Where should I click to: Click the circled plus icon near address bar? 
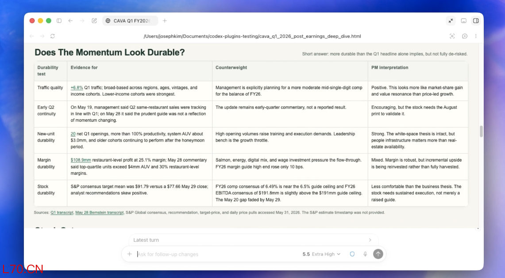(464, 36)
